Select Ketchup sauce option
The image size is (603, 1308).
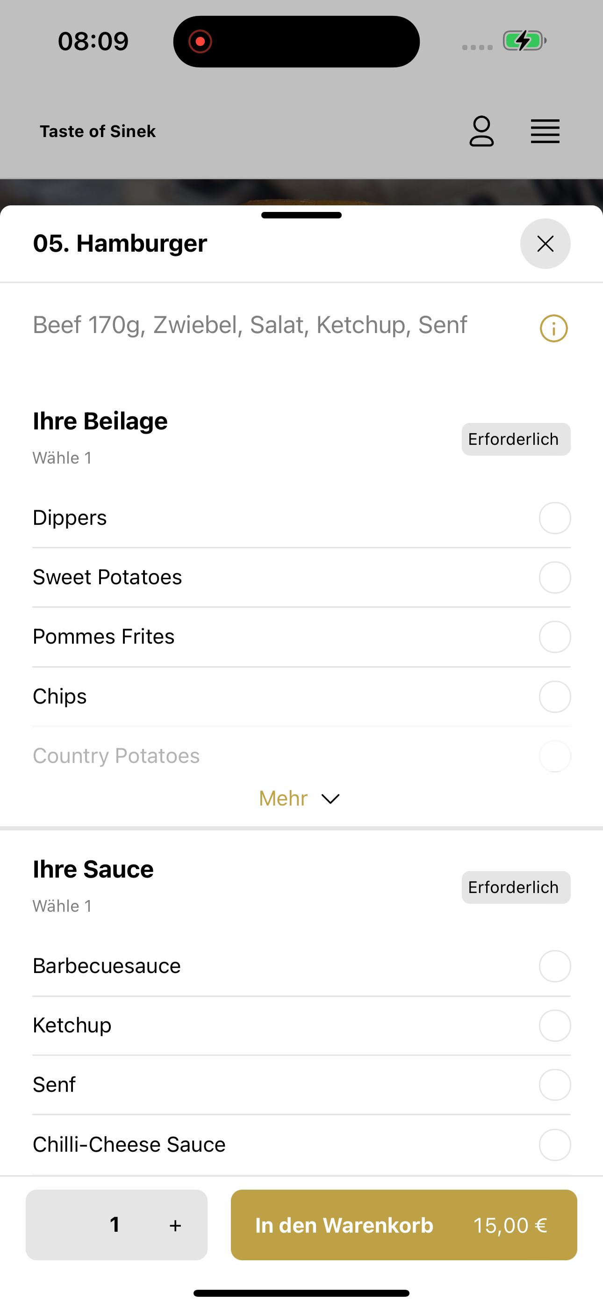[x=301, y=1025]
